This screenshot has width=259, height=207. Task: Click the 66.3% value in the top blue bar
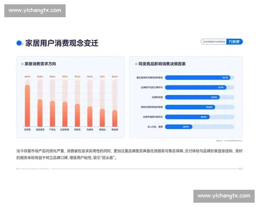[x=225, y=78]
